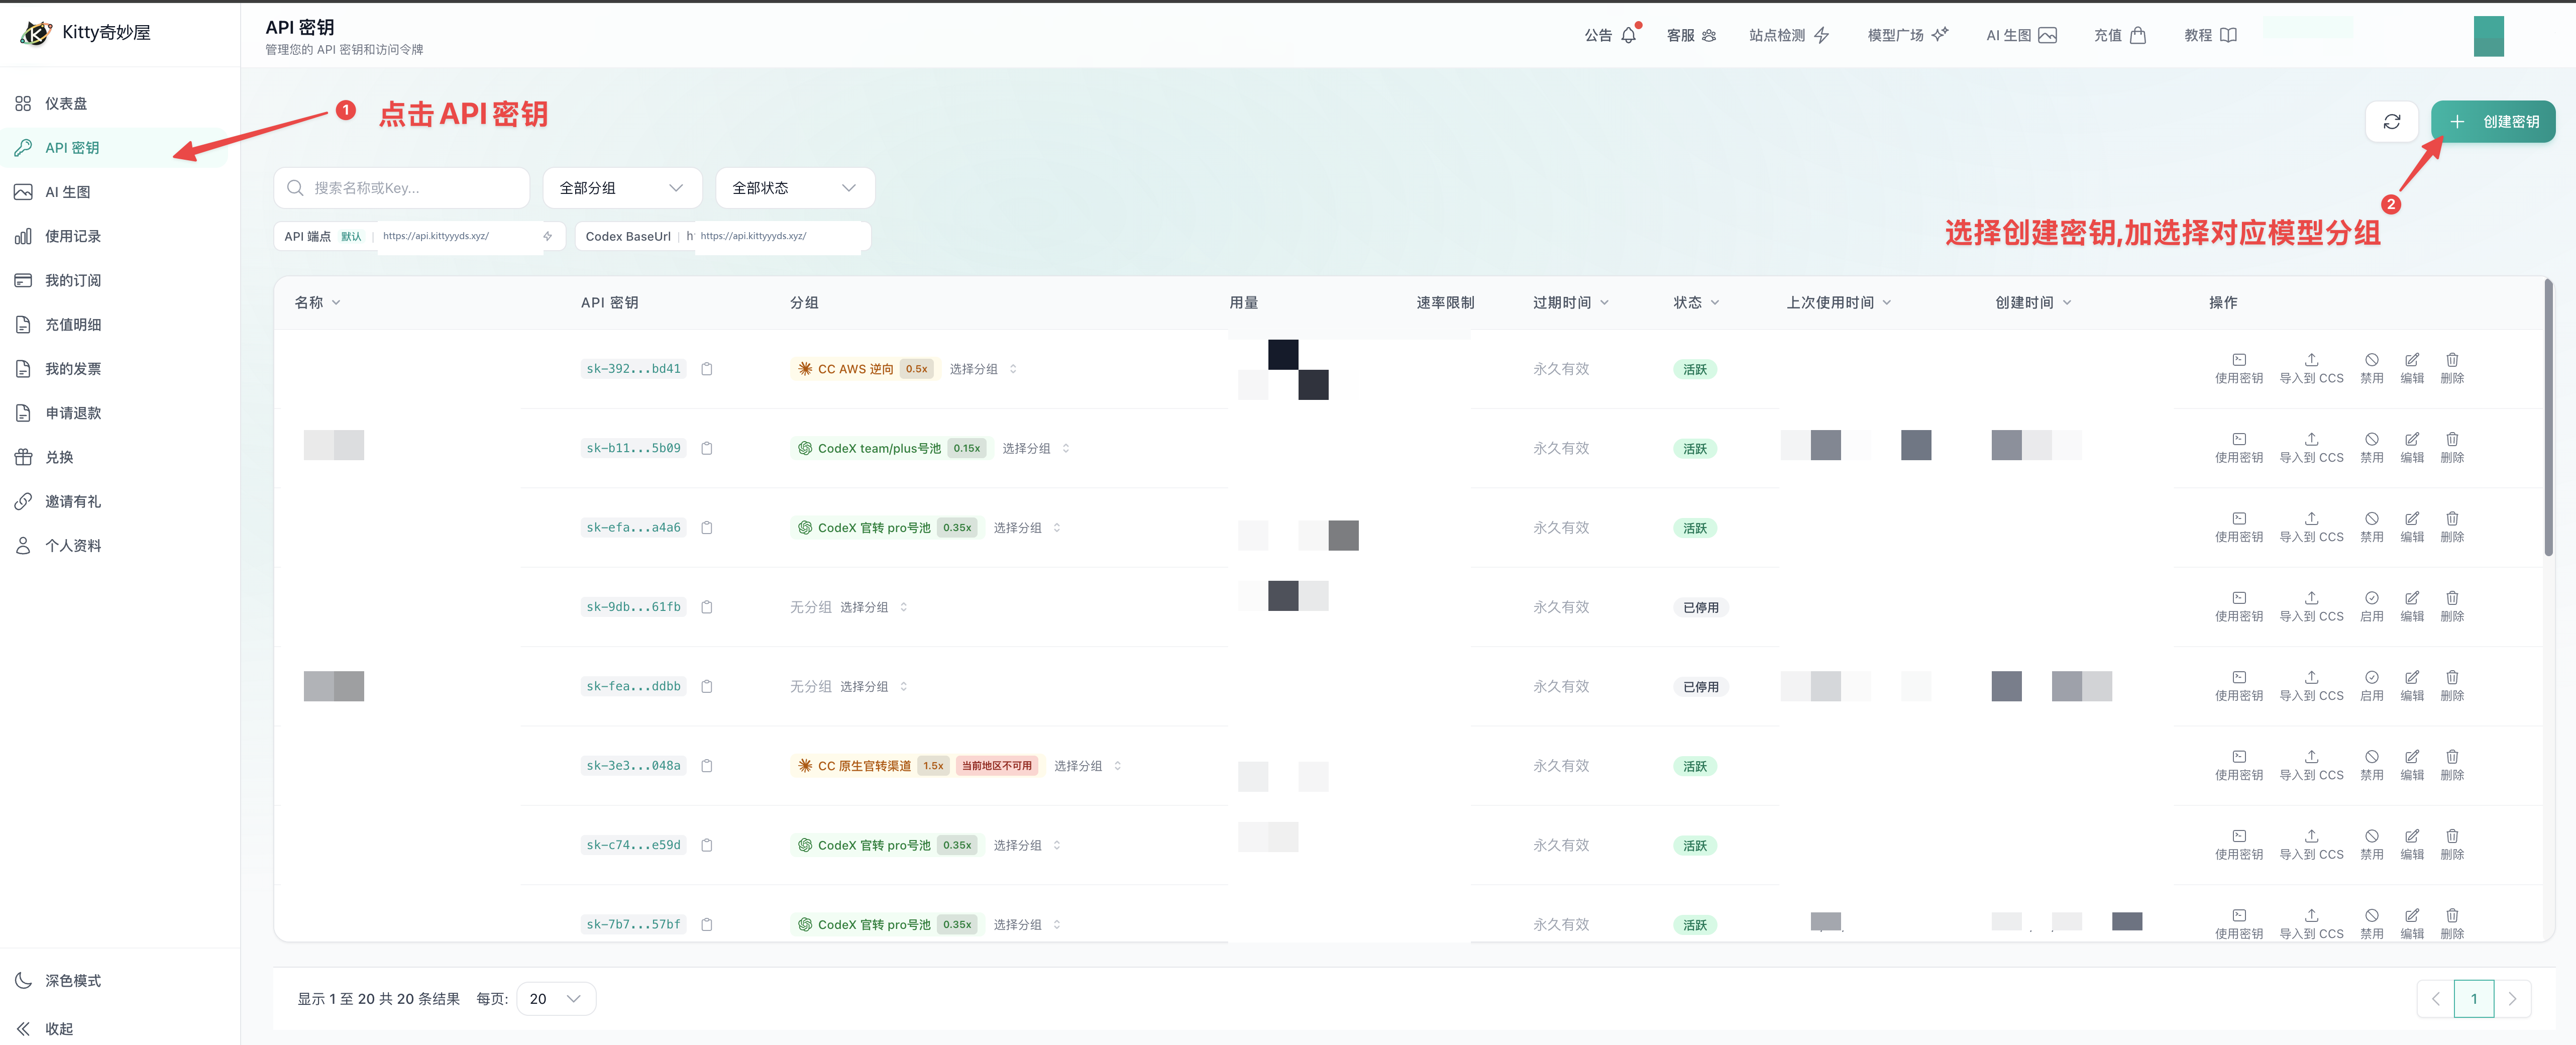
Task: Enable the sk-9db...61fb key with 启用
Action: tap(2371, 607)
